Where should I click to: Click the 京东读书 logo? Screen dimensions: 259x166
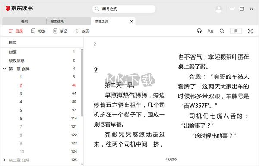19,9
